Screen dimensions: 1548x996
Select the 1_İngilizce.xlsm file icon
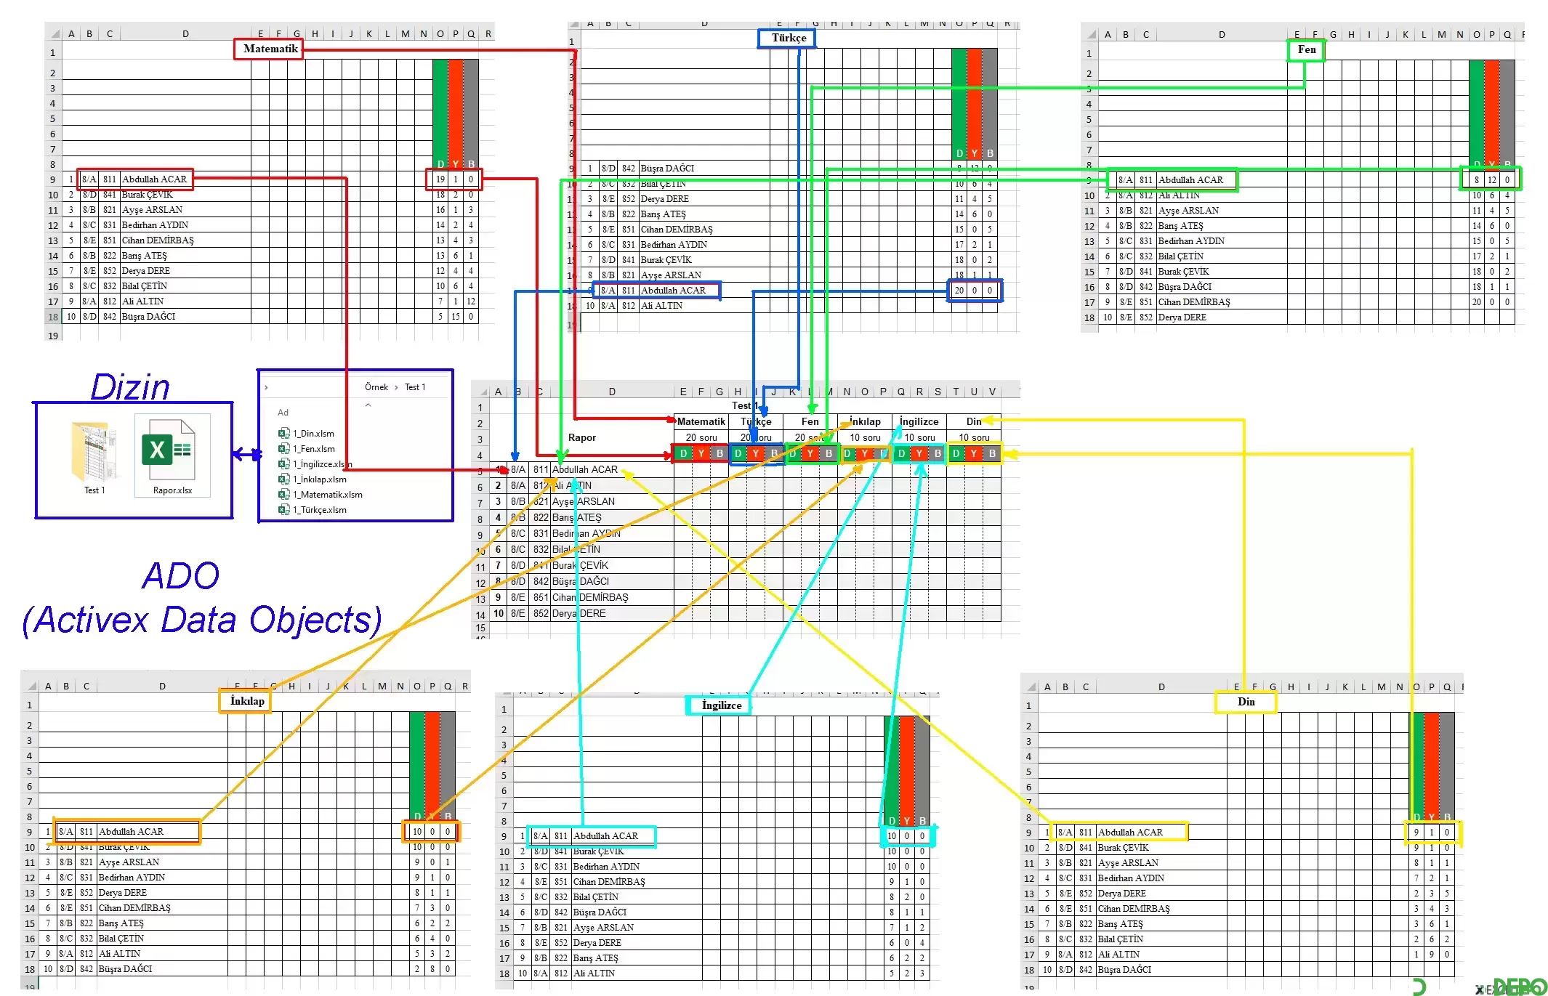[284, 463]
